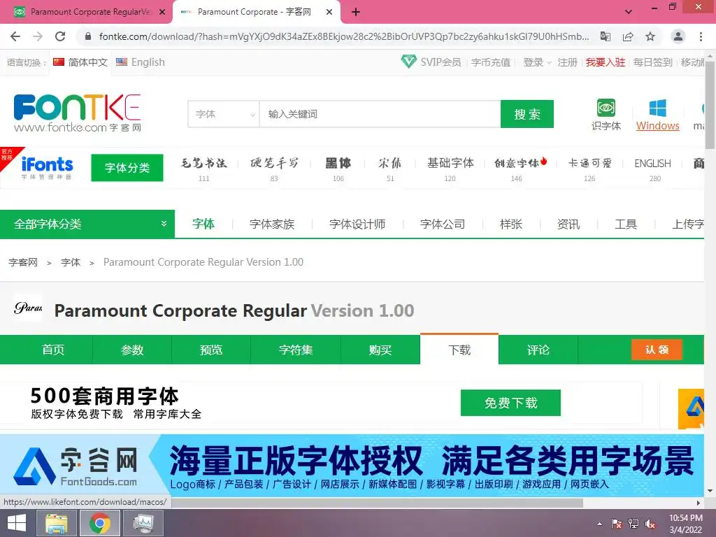Switch to the 购买 tab
Image resolution: width=716 pixels, height=537 pixels.
[x=380, y=350]
